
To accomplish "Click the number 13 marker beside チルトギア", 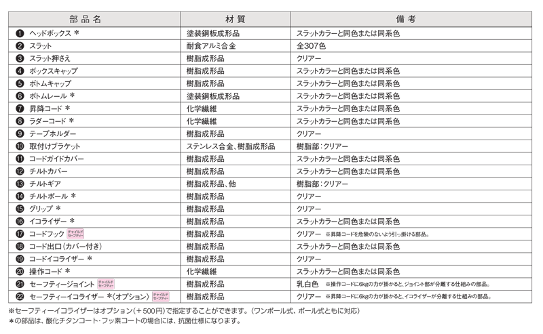I will click(20, 184).
